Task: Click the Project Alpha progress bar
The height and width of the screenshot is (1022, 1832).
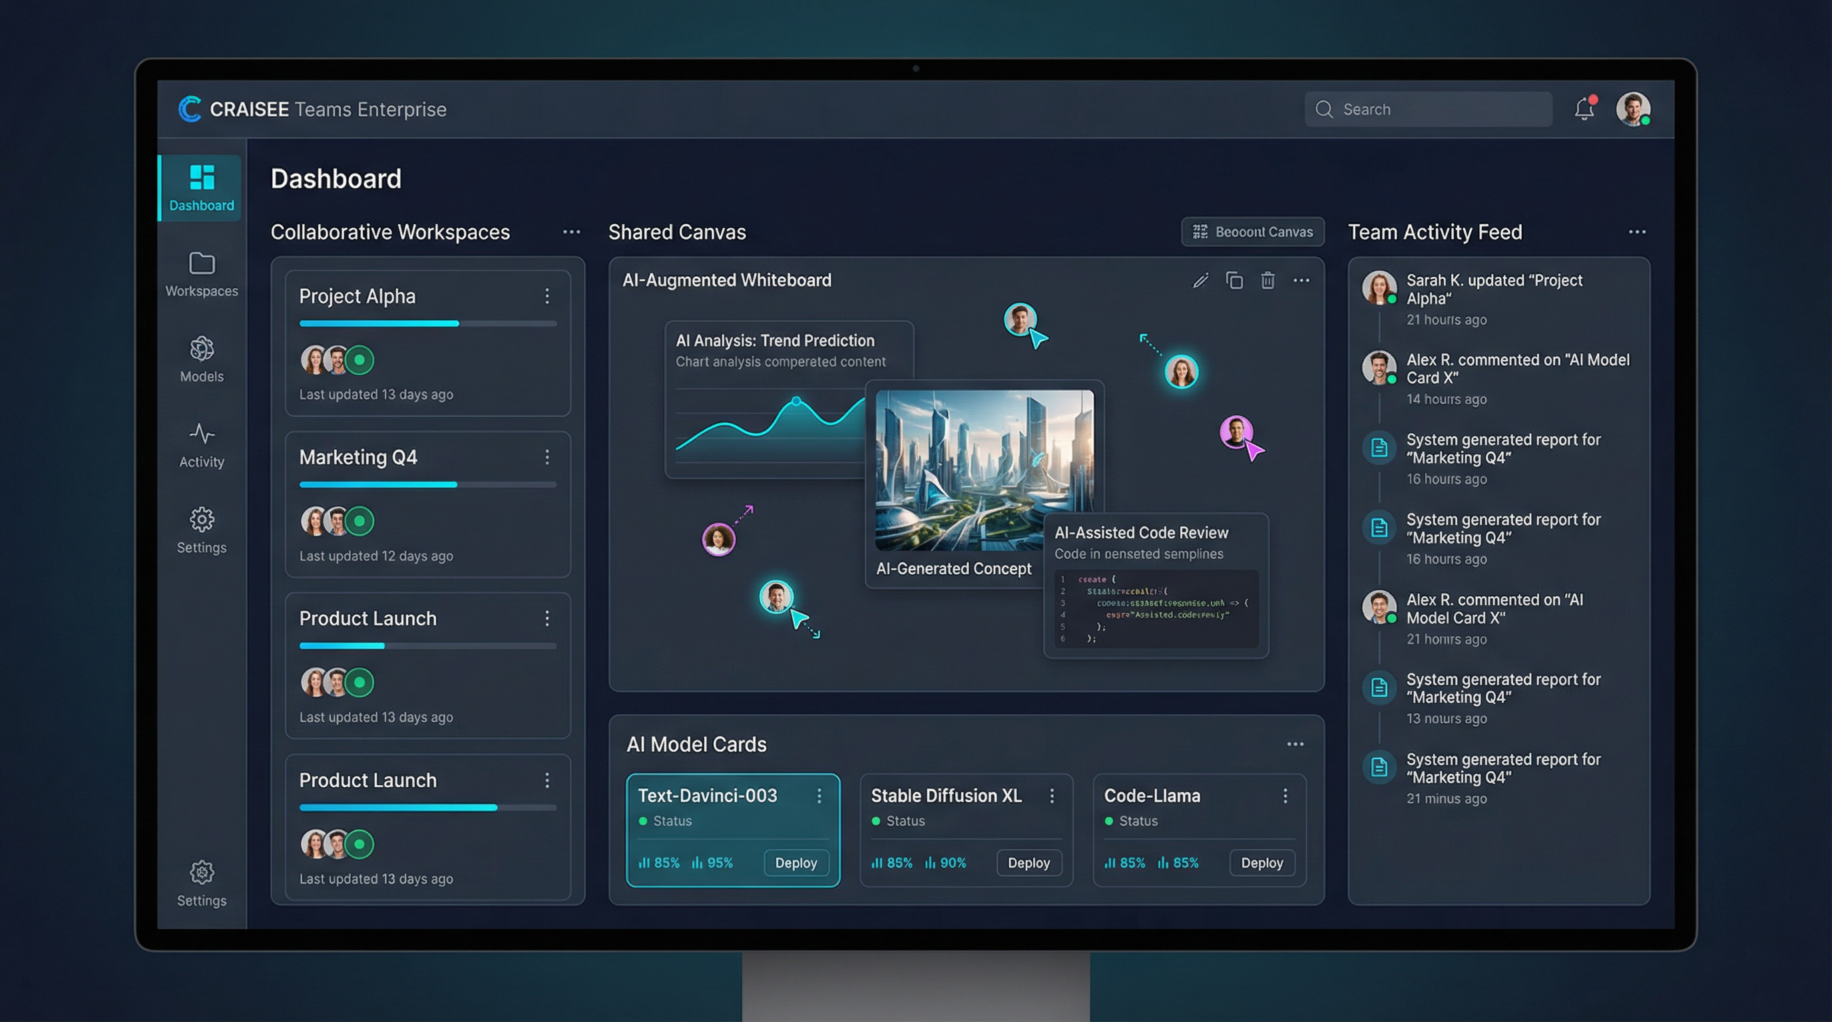Action: click(x=427, y=324)
